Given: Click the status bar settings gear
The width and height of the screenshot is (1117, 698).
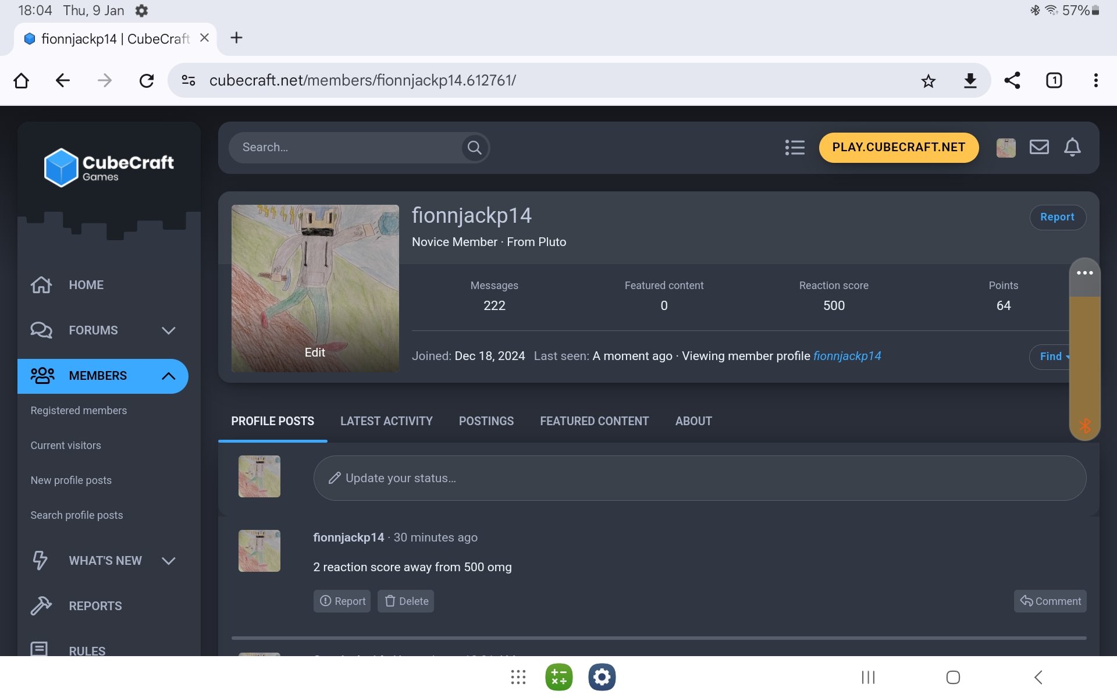Looking at the screenshot, I should 141,10.
